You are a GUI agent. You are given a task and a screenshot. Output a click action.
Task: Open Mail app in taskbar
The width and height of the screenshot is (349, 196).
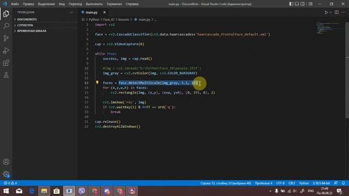point(19,191)
